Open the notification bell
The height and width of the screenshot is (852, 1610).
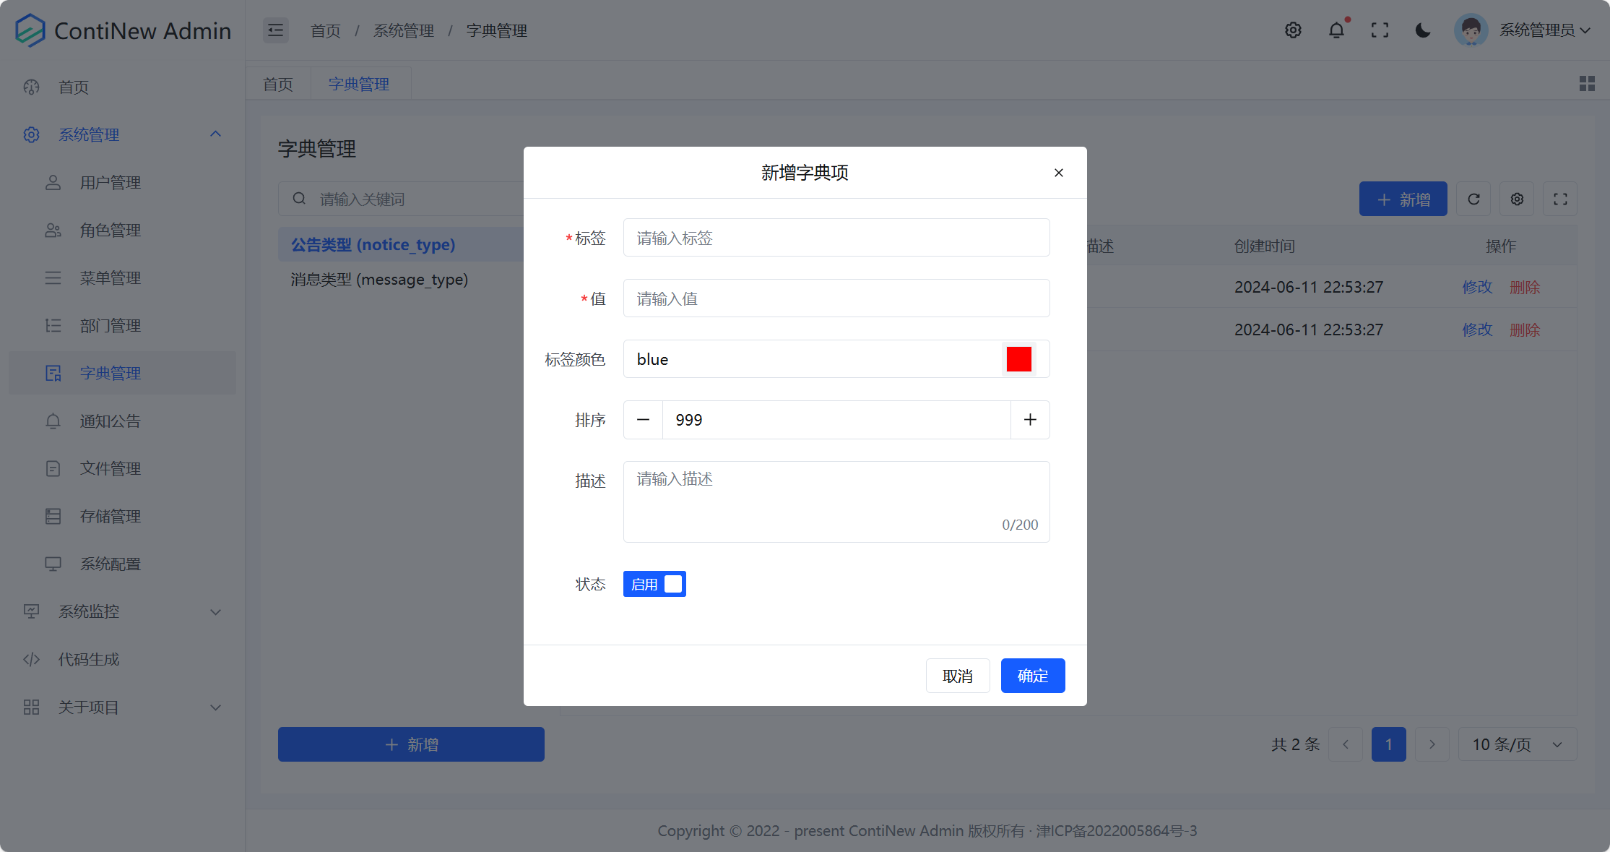point(1336,30)
